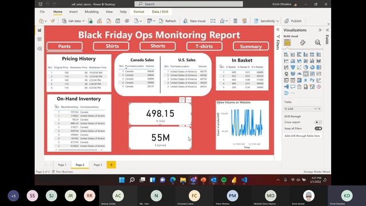Click the Enter data table icon

pos(118,21)
